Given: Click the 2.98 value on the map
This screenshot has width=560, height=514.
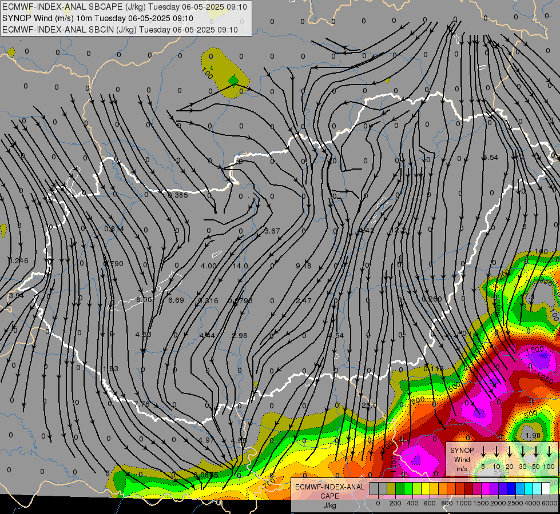Looking at the screenshot, I should click(x=239, y=336).
